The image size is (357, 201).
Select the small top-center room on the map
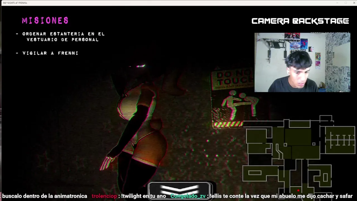300,124
